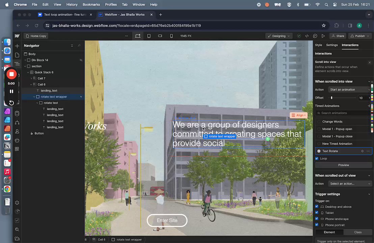Collapse the Trigger settings section
The height and width of the screenshot is (243, 374).
click(369, 194)
